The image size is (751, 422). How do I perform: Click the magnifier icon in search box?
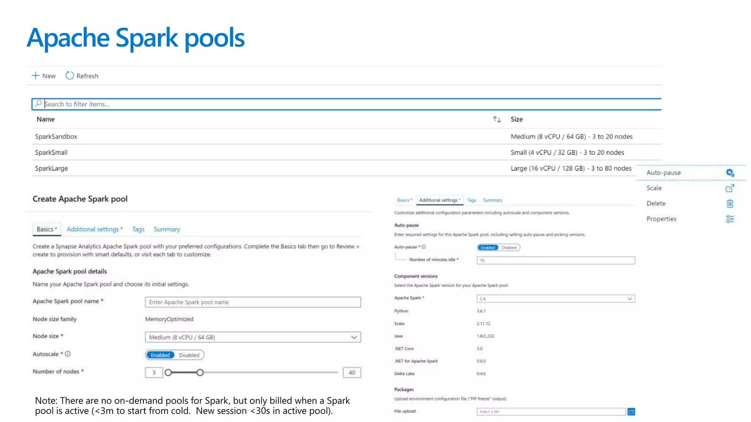pyautogui.click(x=38, y=104)
